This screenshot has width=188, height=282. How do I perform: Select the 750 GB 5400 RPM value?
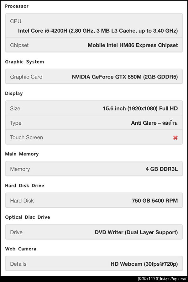pyautogui.click(x=154, y=201)
